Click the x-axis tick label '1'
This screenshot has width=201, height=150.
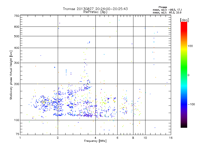pyautogui.click(x=20, y=138)
